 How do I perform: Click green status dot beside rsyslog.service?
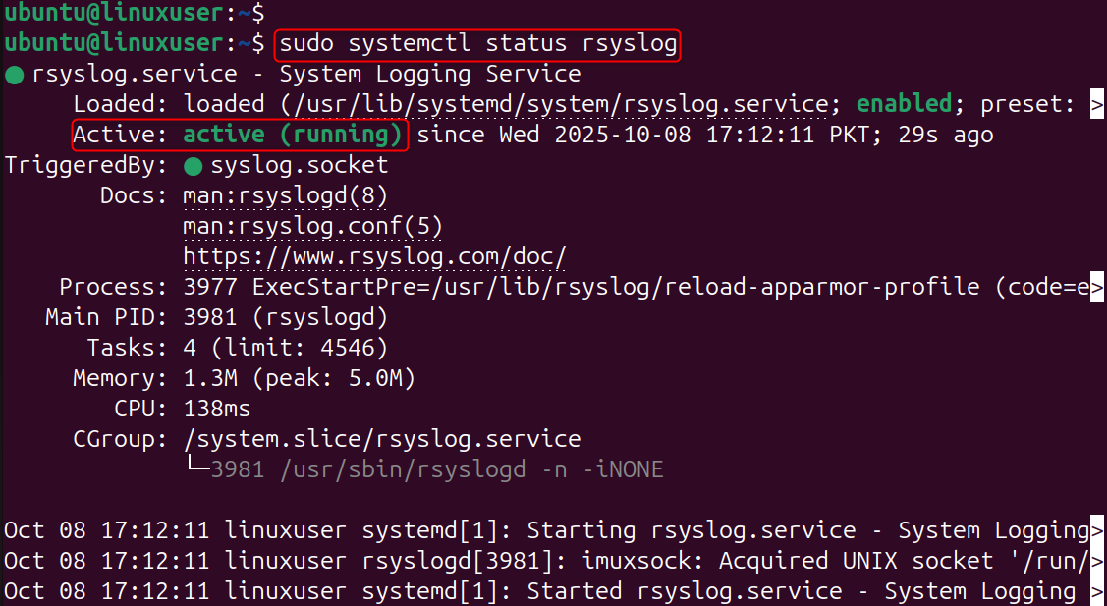(15, 75)
